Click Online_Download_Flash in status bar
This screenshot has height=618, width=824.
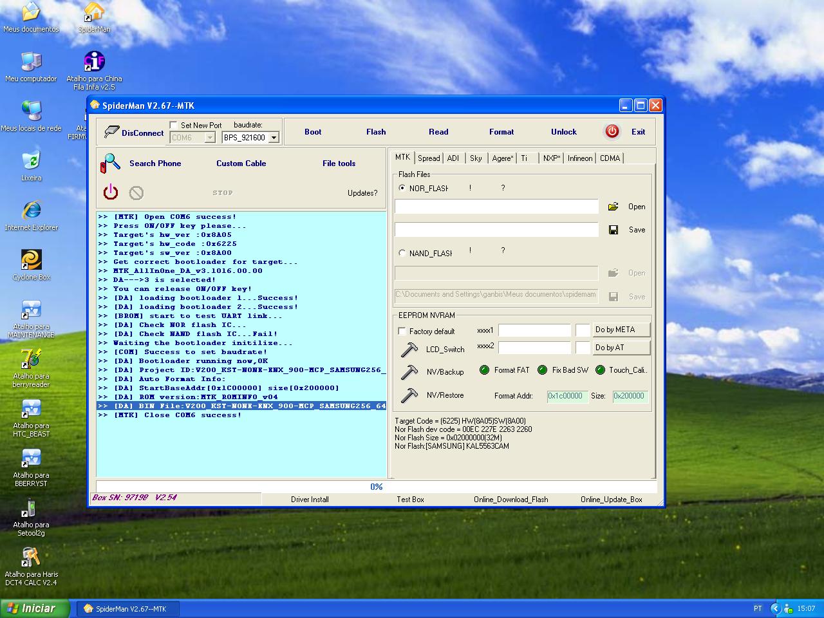pos(511,500)
